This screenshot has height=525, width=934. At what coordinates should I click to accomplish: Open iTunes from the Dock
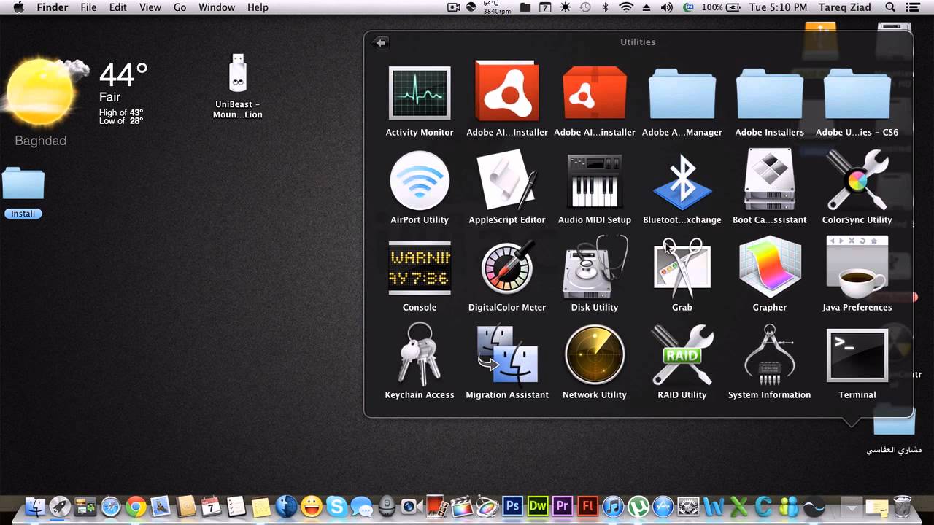pos(613,506)
